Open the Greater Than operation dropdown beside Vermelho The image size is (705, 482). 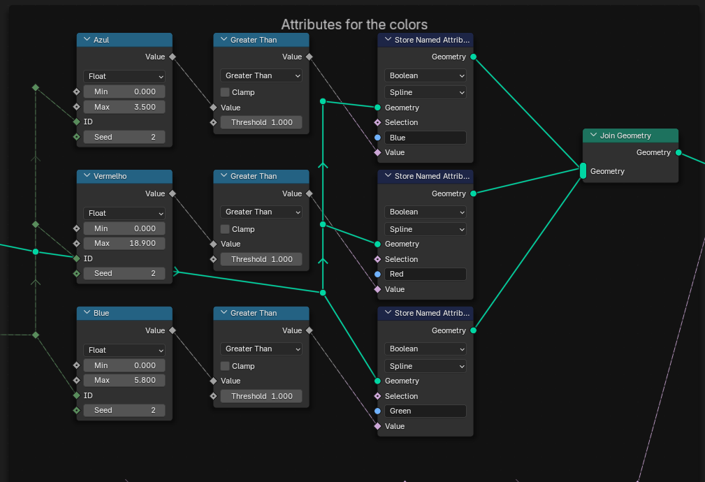[261, 212]
